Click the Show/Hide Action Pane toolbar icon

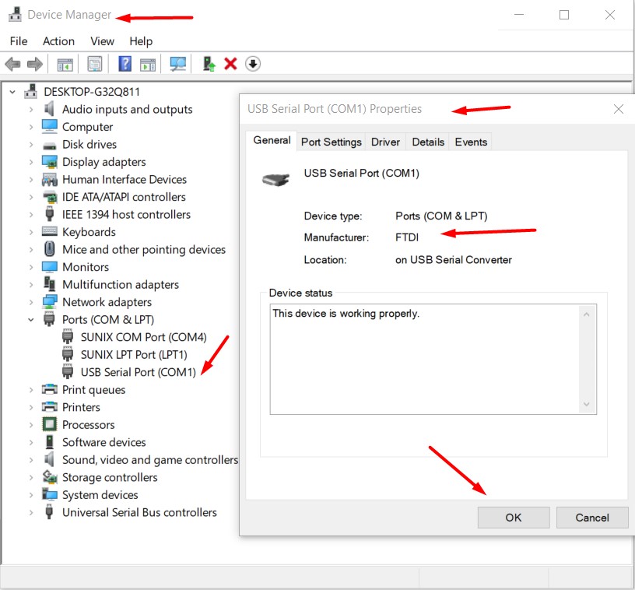[x=147, y=65]
